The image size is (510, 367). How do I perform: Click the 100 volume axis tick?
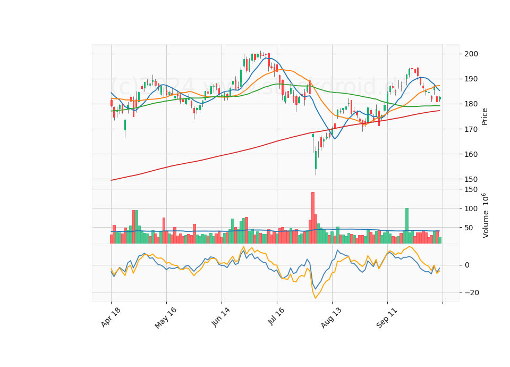tap(471, 208)
